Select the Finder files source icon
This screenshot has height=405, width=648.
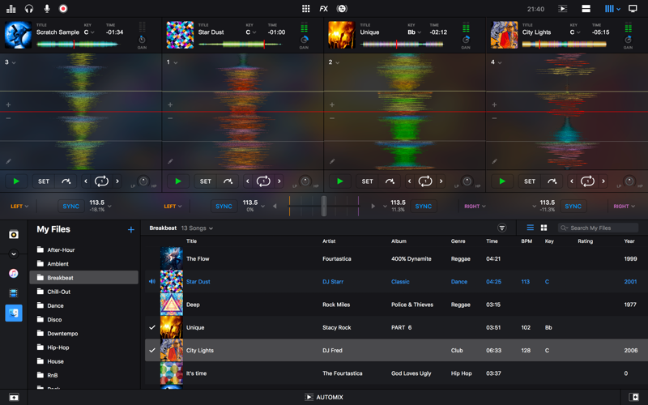tap(14, 313)
